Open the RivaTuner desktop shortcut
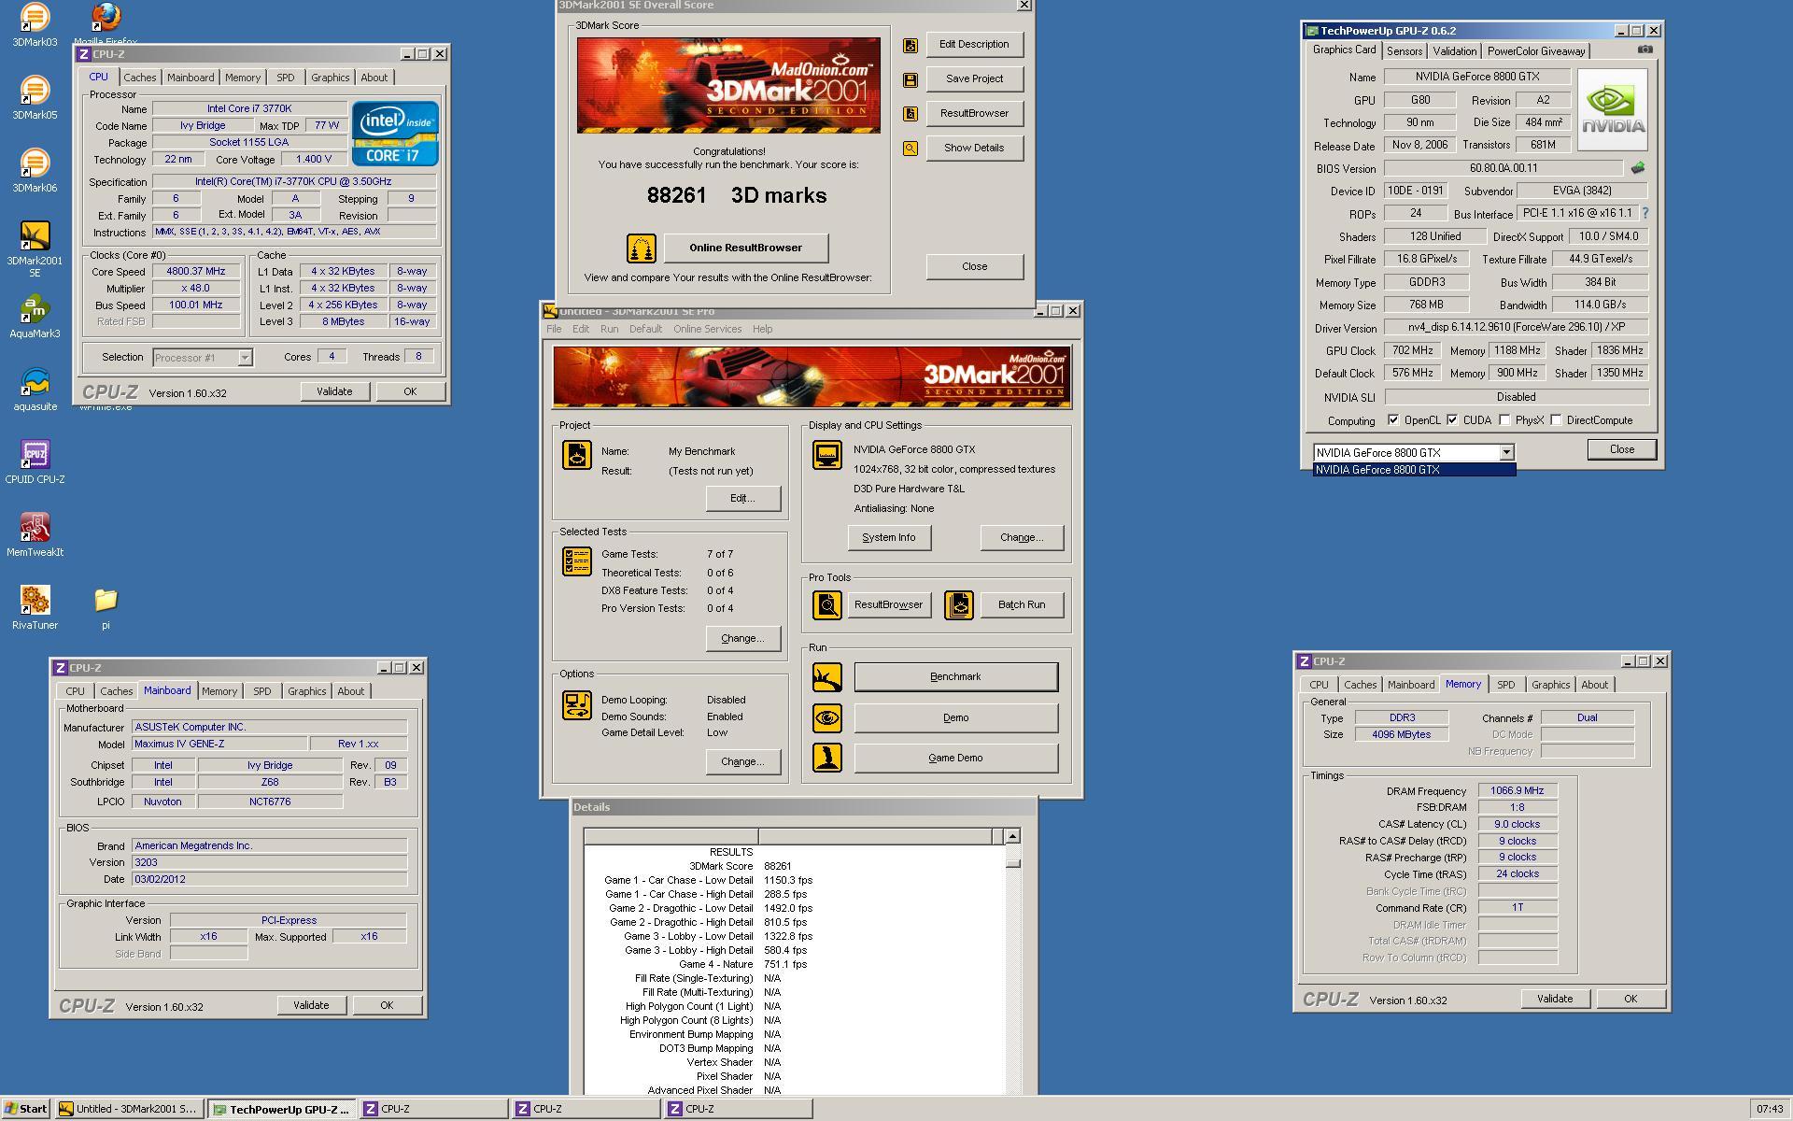Viewport: 1793px width, 1121px height. [x=35, y=608]
